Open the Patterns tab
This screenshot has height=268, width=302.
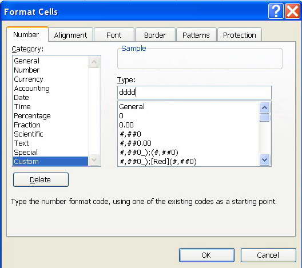click(196, 35)
